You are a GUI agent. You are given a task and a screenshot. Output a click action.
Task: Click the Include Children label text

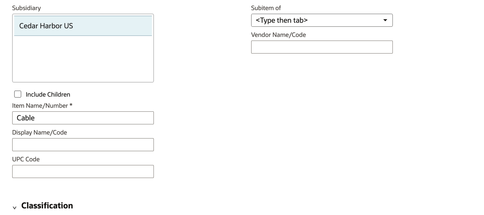point(48,95)
